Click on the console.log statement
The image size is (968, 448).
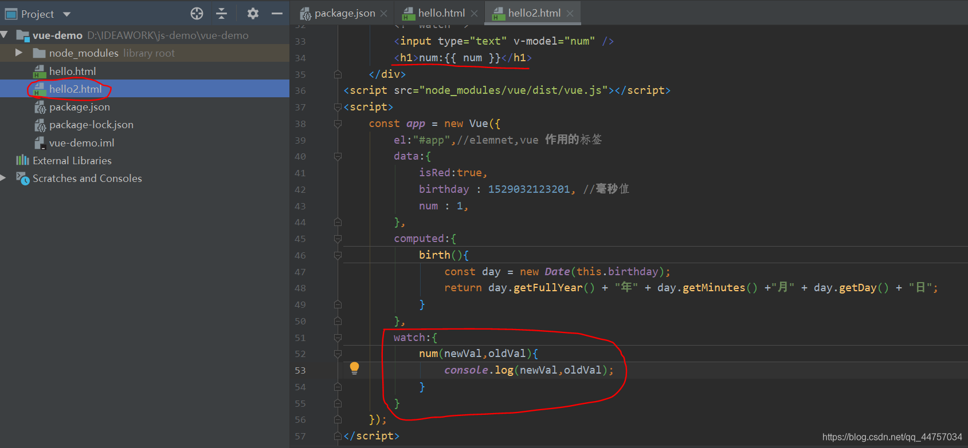(528, 370)
